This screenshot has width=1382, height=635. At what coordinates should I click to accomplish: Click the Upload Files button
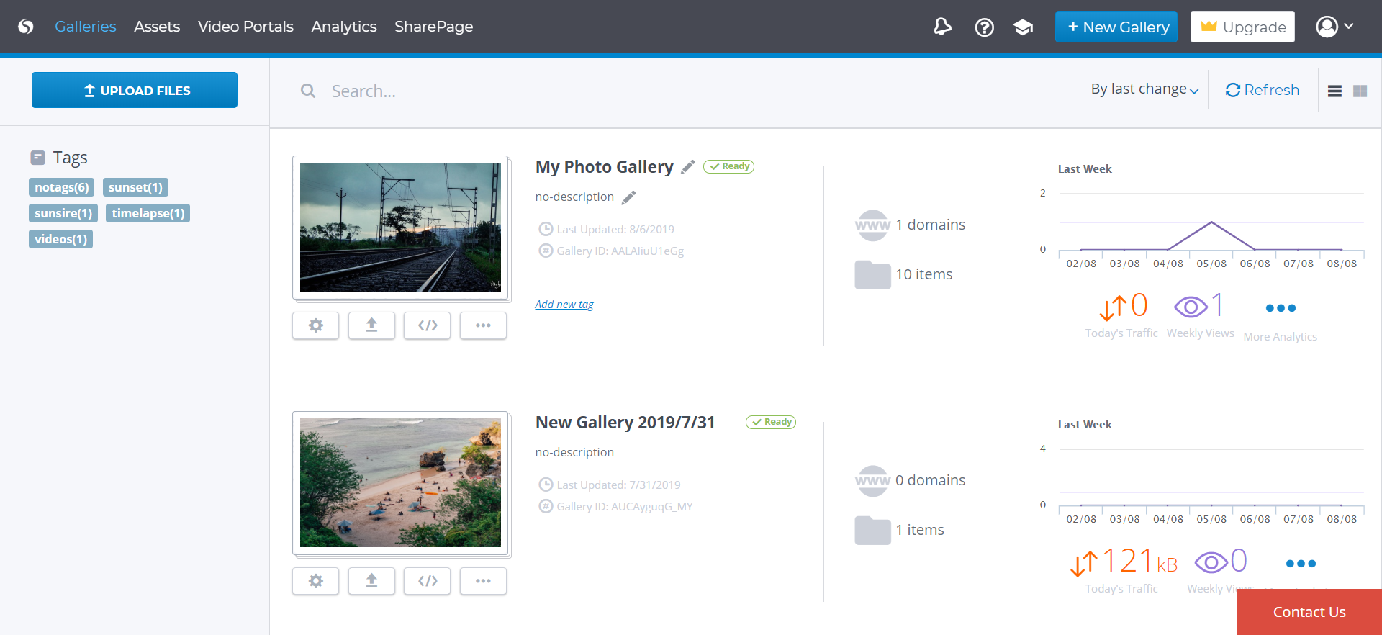(135, 90)
